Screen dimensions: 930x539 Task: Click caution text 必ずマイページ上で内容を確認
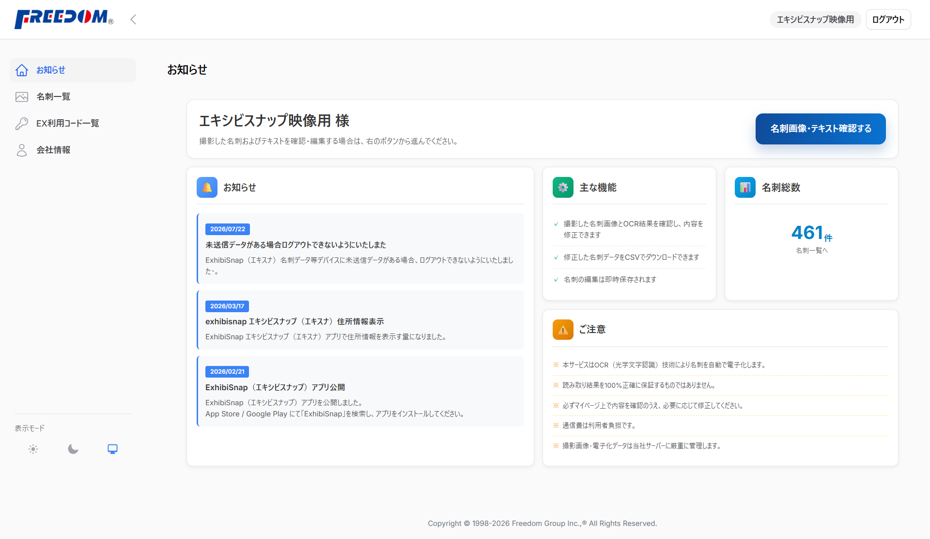(x=653, y=406)
